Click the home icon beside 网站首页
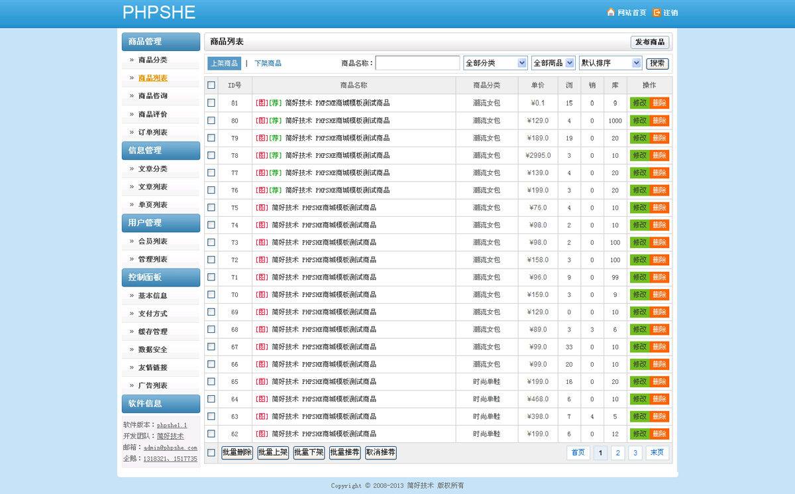Image resolution: width=795 pixels, height=494 pixels. (611, 12)
